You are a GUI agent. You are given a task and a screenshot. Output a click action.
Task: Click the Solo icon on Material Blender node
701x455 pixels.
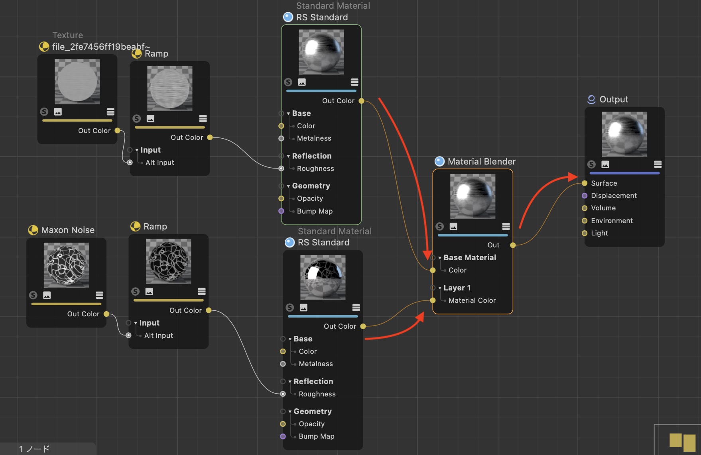(439, 226)
